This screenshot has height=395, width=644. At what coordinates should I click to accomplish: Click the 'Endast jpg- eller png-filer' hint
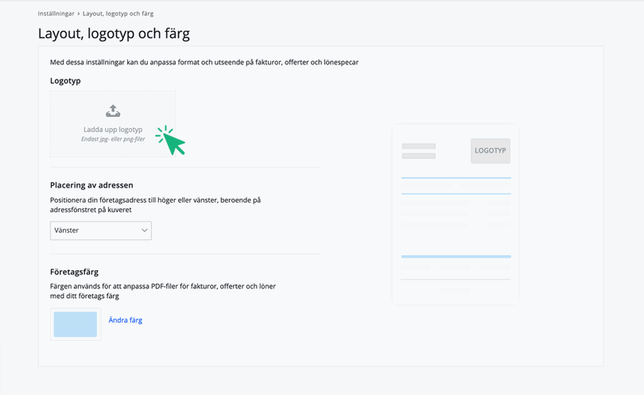113,139
